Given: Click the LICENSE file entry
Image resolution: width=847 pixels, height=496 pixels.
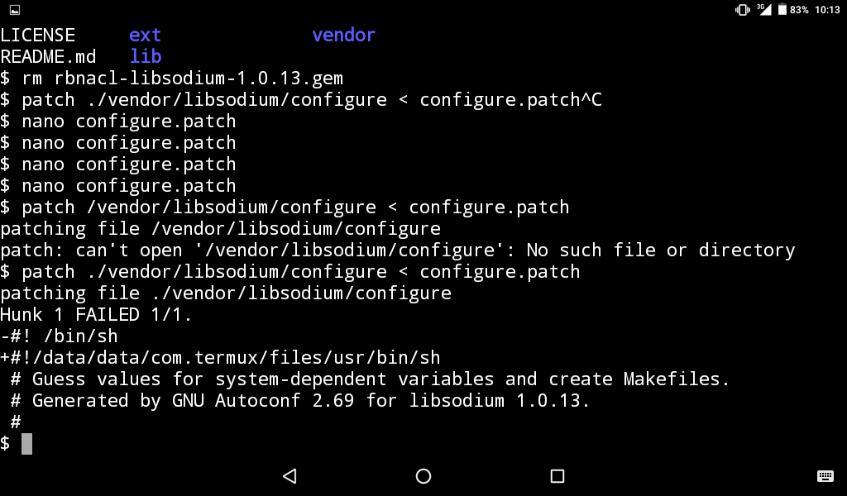Looking at the screenshot, I should [x=38, y=35].
